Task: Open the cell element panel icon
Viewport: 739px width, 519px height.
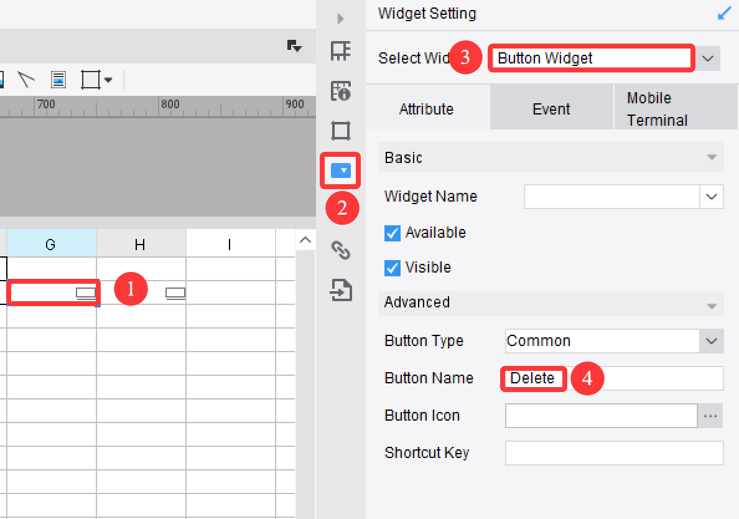Action: [340, 51]
